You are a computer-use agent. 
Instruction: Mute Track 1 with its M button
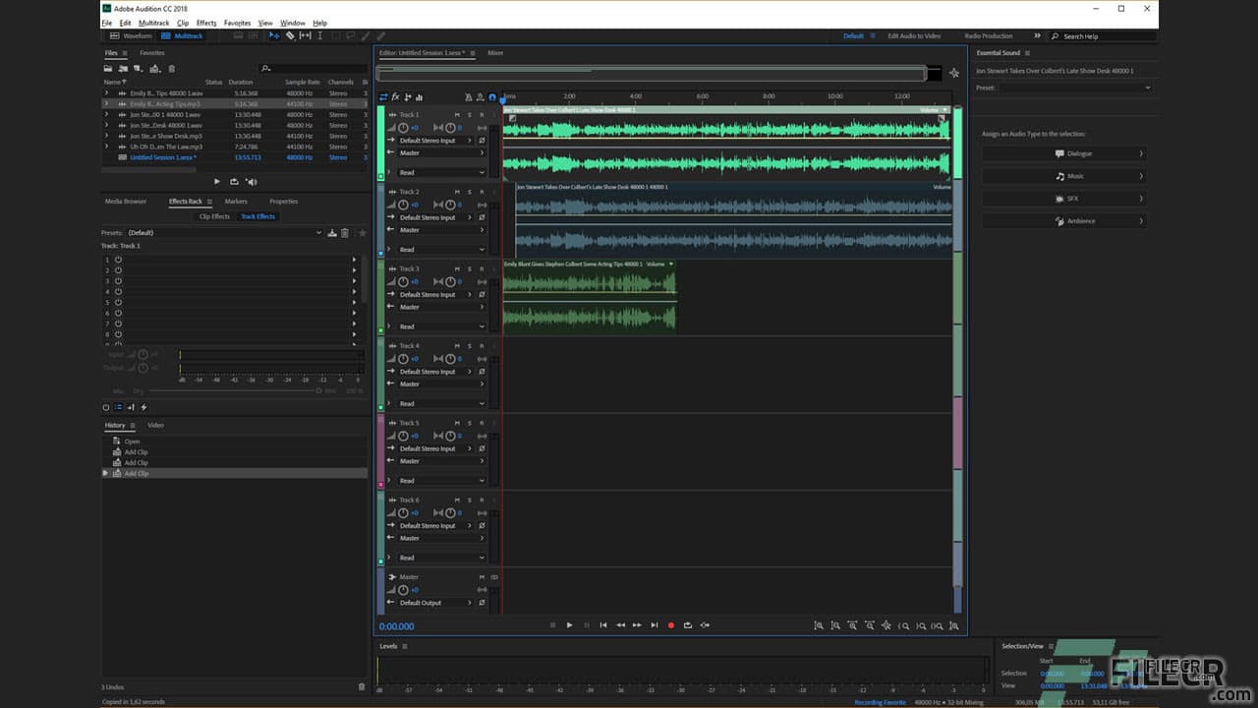pos(459,115)
